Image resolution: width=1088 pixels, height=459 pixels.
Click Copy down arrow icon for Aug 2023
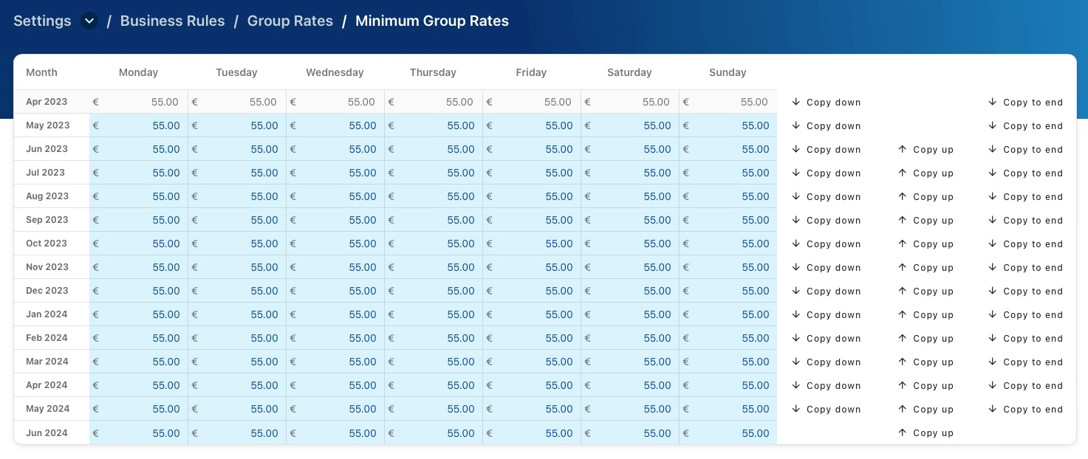click(x=796, y=196)
